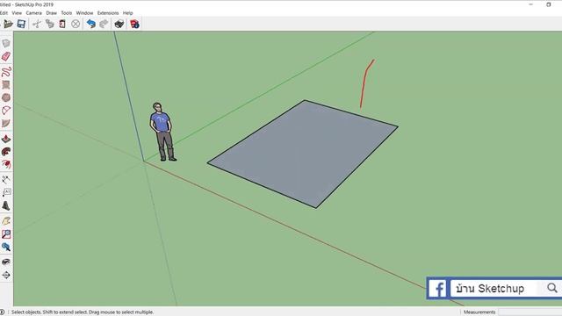Viewport: 562px width, 316px height.
Task: Undo the last action with blue arrow
Action: (x=91, y=24)
